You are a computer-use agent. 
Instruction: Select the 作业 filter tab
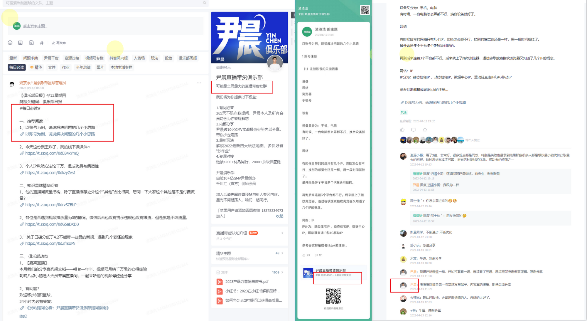(66, 67)
